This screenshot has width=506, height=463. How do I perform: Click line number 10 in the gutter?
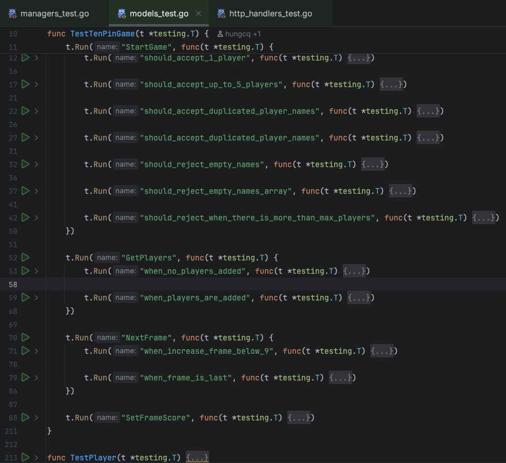13,34
